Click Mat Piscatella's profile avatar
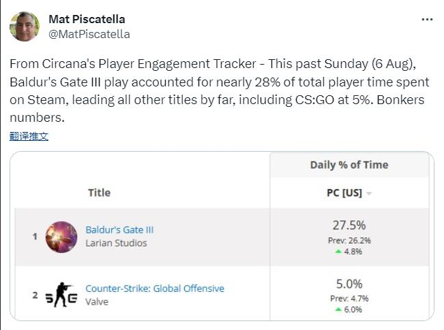 (24, 26)
